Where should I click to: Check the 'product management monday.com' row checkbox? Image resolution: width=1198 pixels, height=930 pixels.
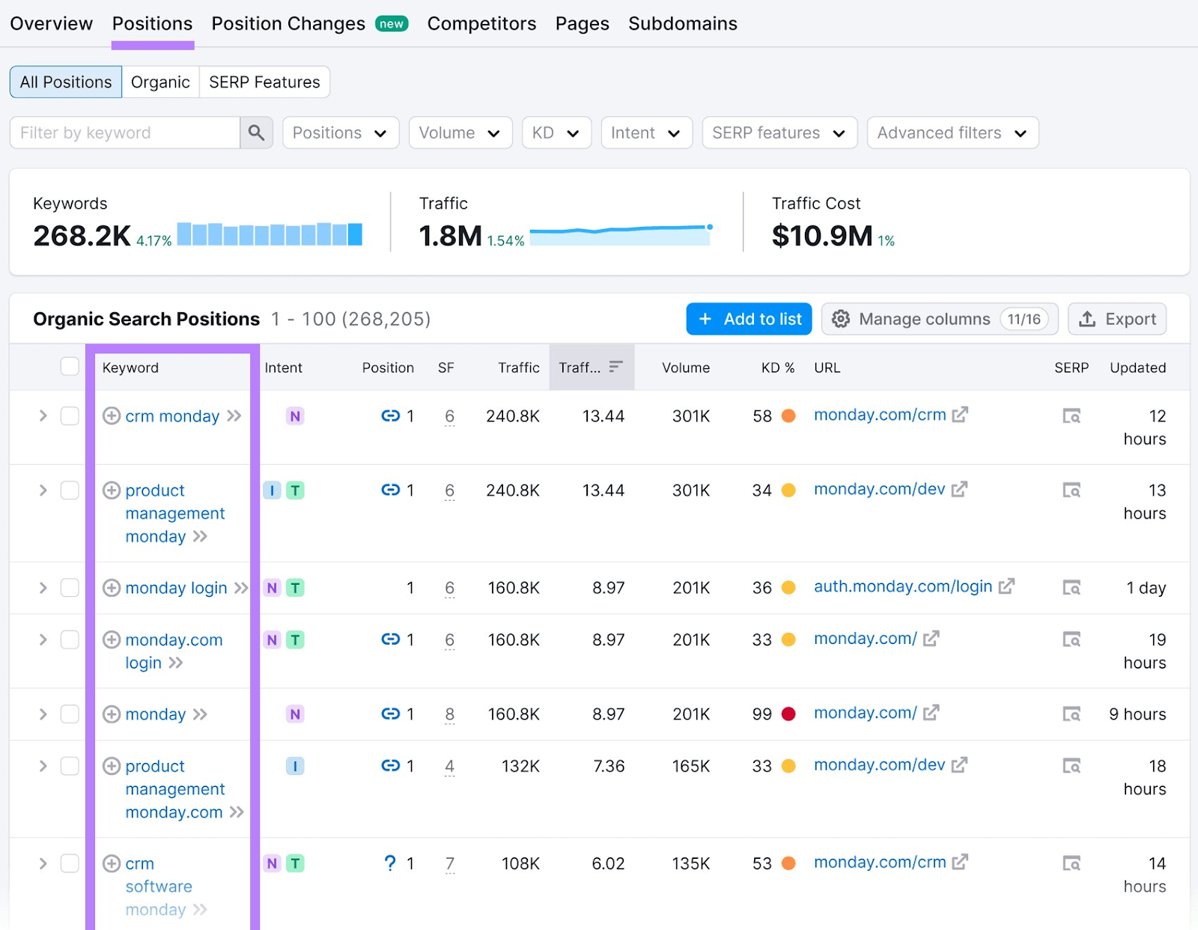click(70, 766)
